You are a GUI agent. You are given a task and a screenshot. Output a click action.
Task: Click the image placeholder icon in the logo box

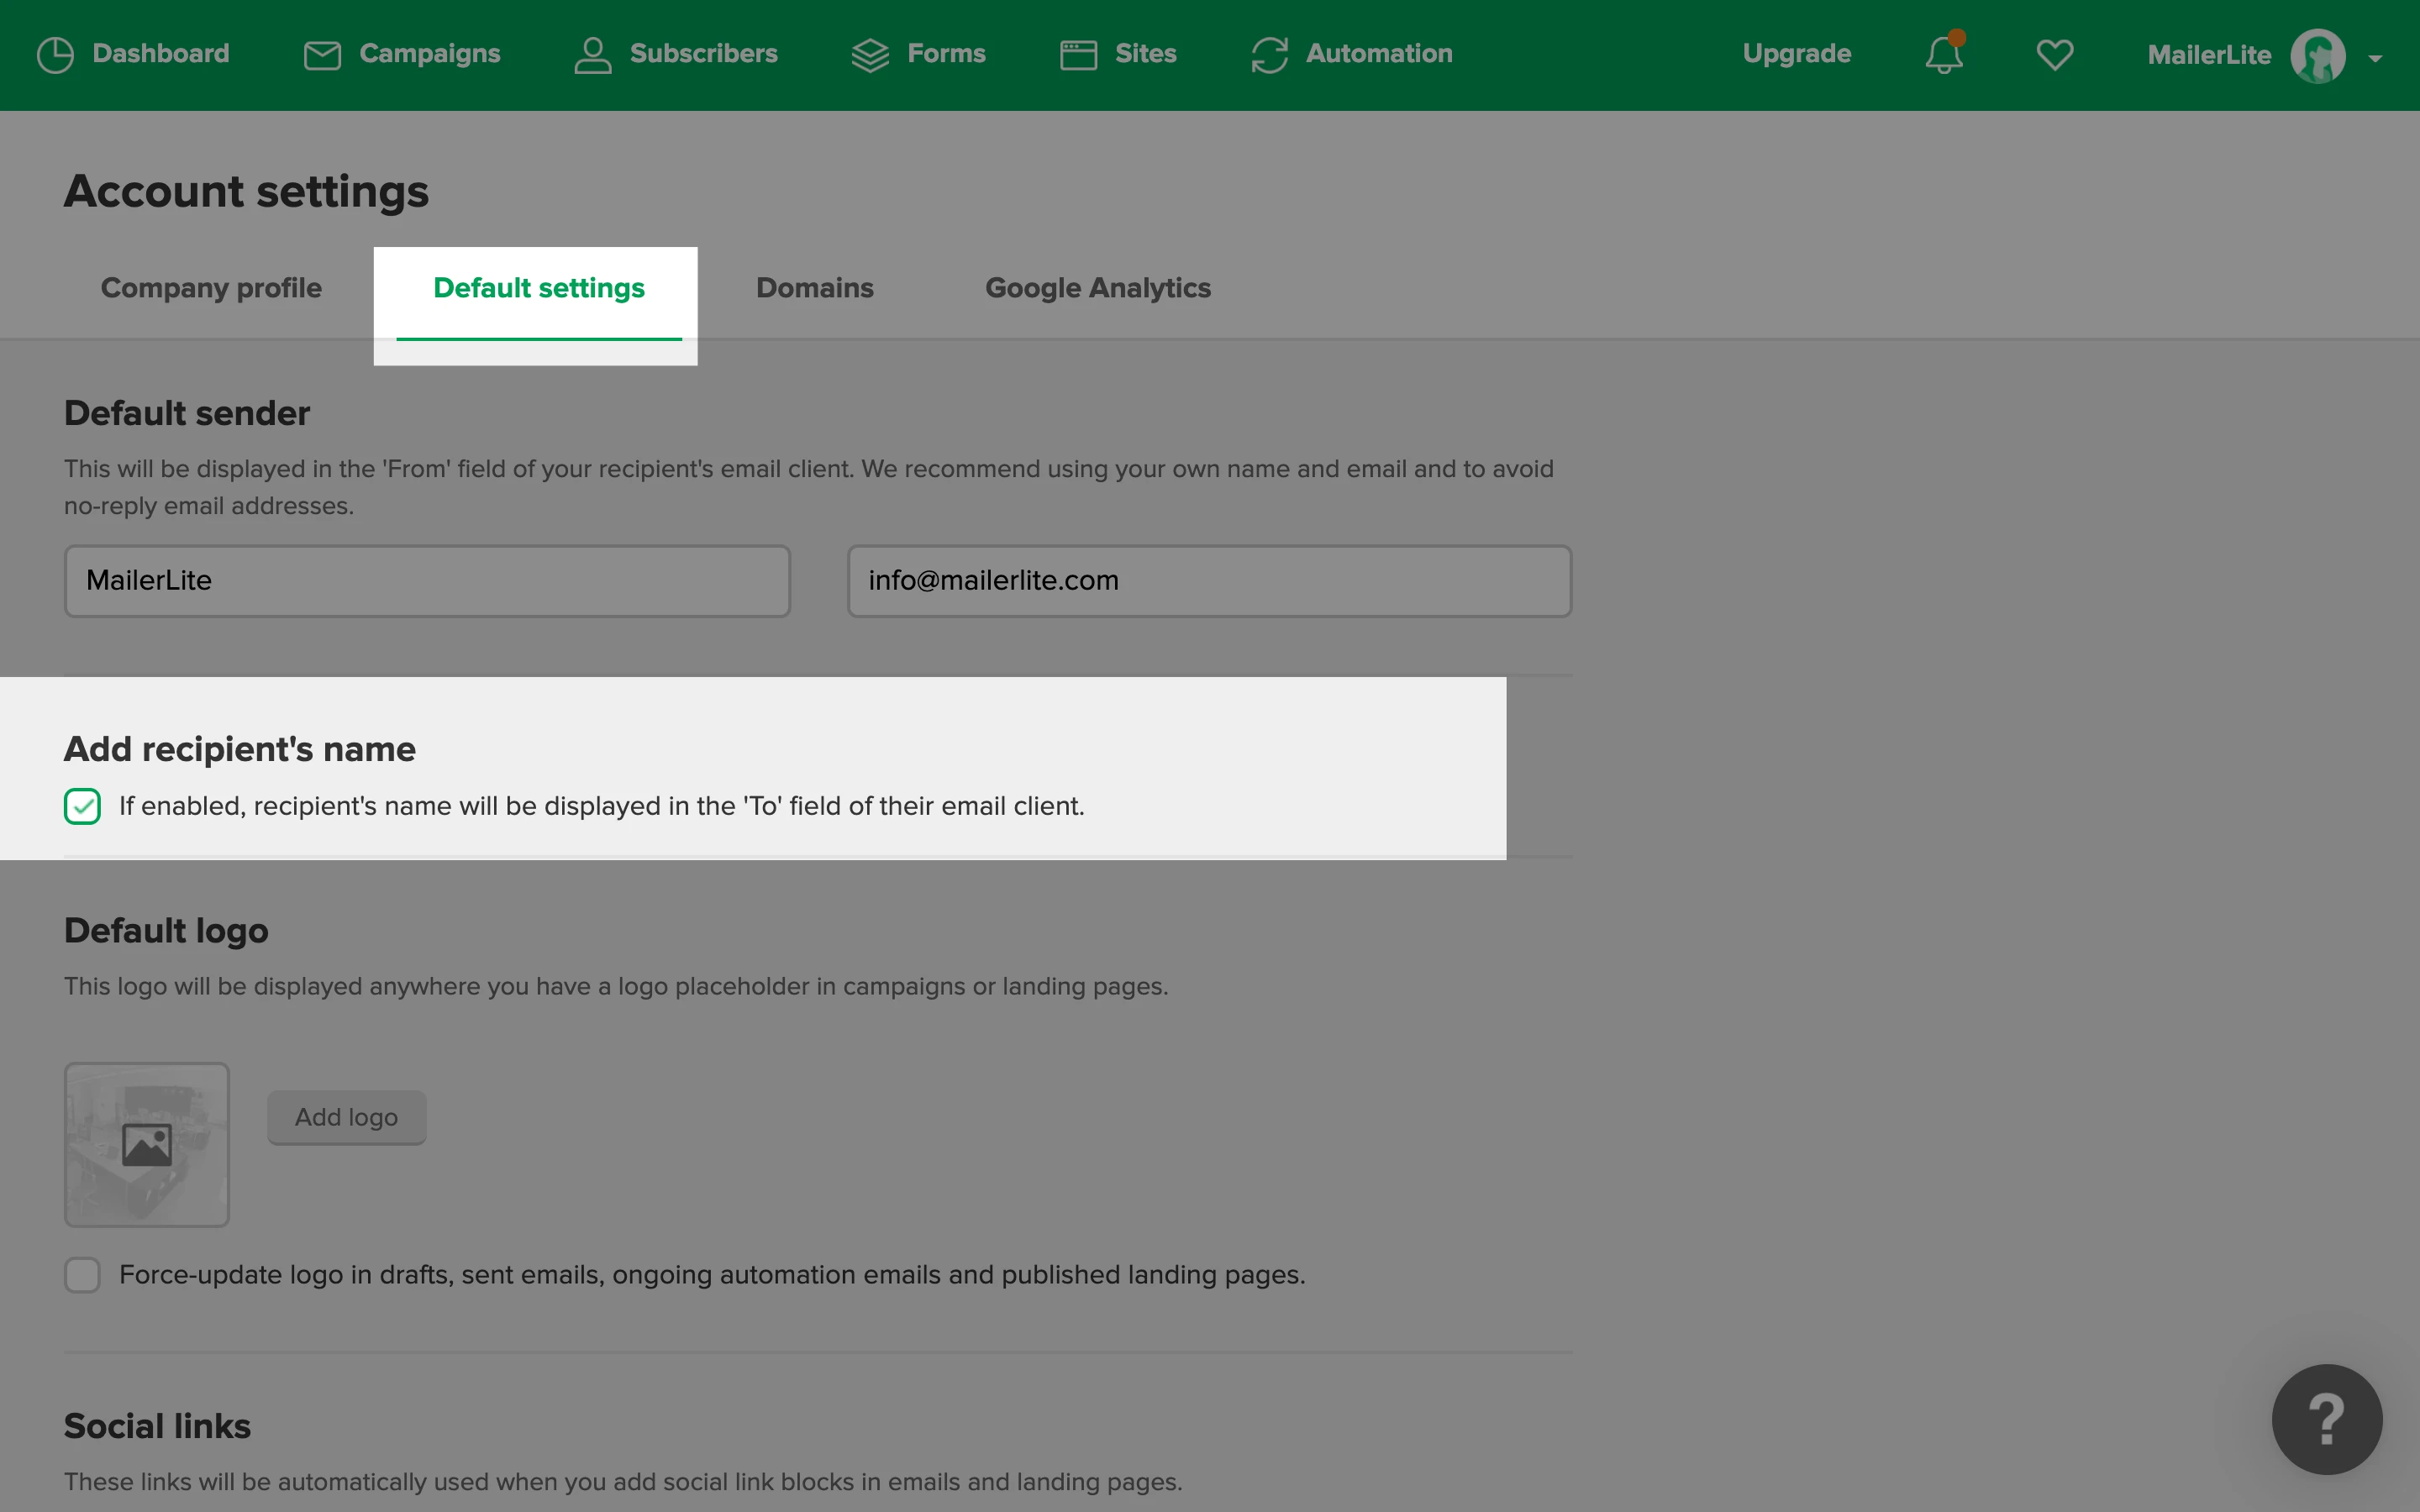[147, 1144]
